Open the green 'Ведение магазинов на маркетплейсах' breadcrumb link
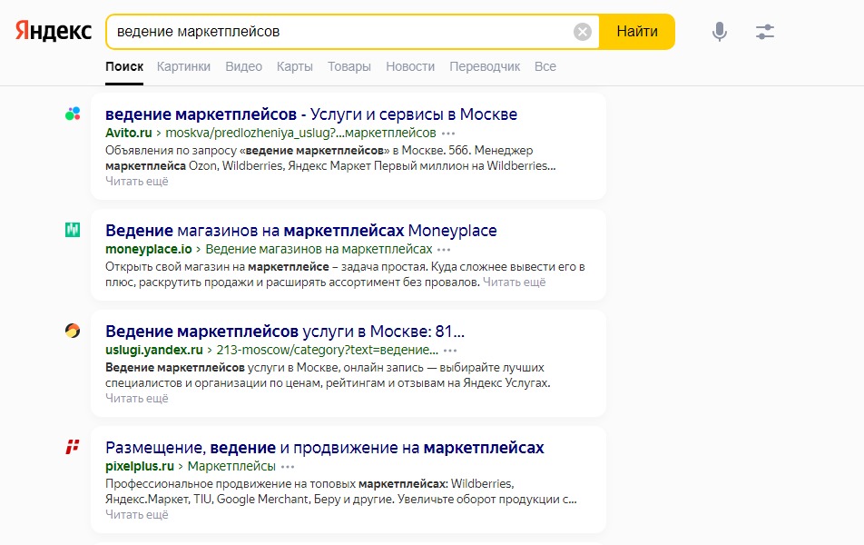This screenshot has width=864, height=545. pyautogui.click(x=319, y=249)
